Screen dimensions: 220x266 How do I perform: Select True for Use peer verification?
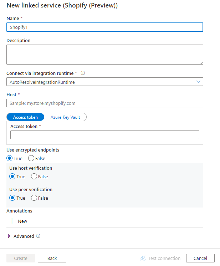(12, 198)
